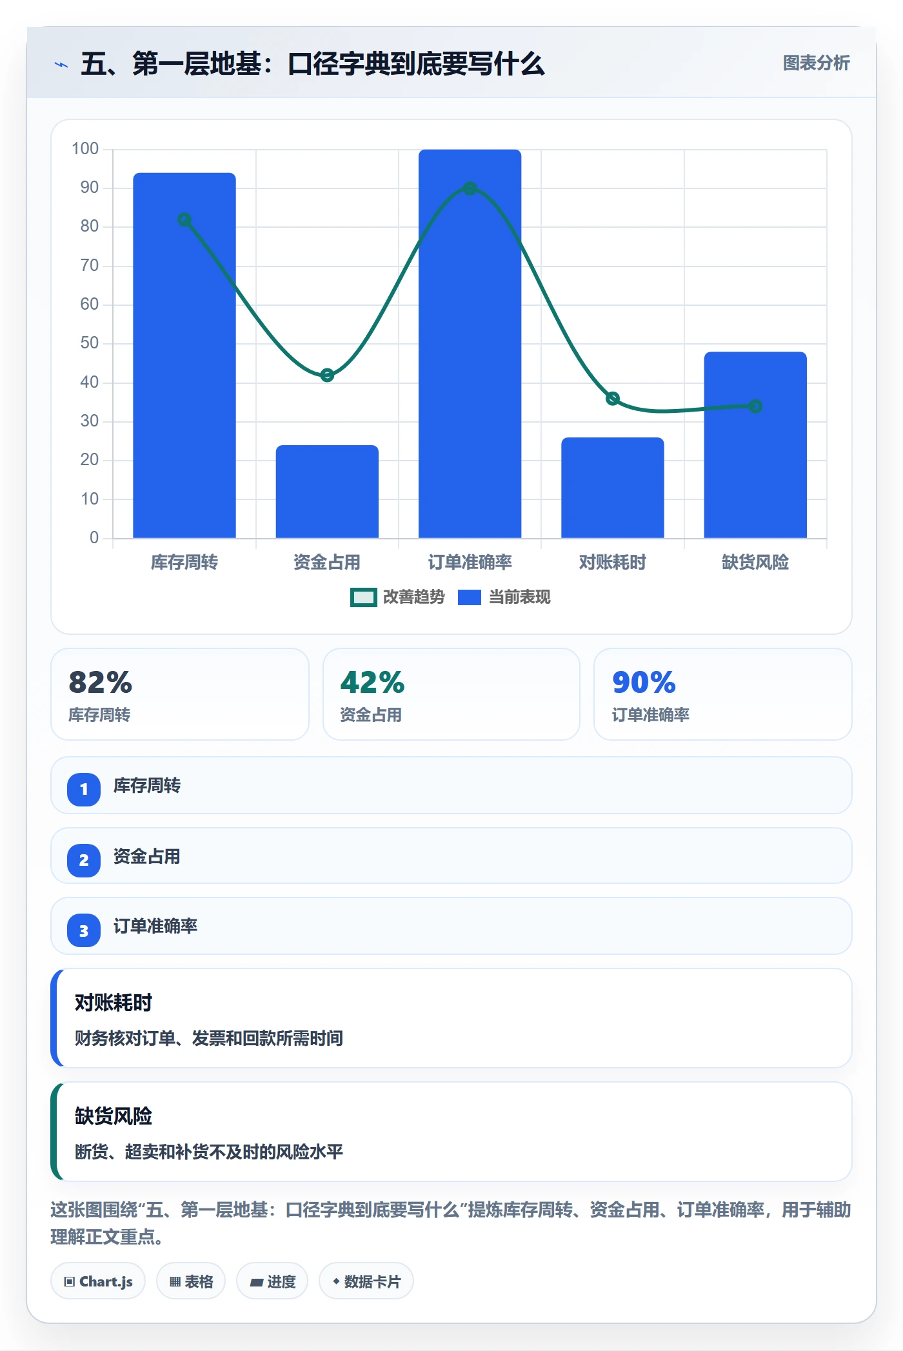Select the trend point over 订单准确率

[x=470, y=188]
